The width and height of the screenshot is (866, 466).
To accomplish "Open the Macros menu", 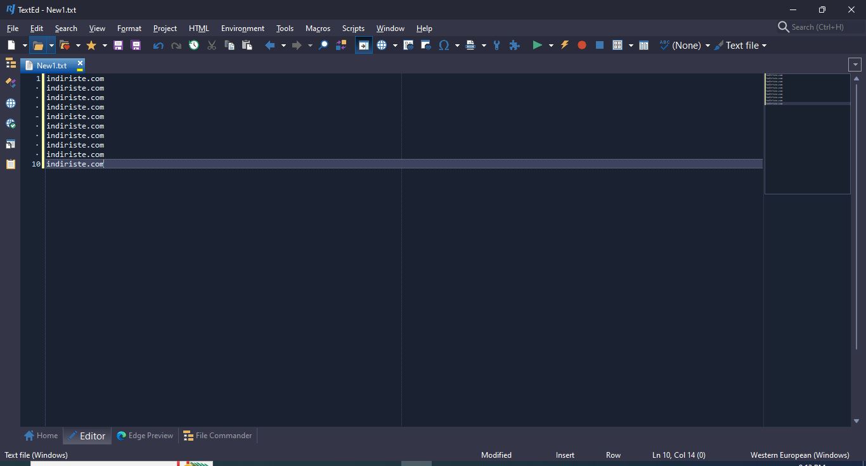I will coord(318,28).
